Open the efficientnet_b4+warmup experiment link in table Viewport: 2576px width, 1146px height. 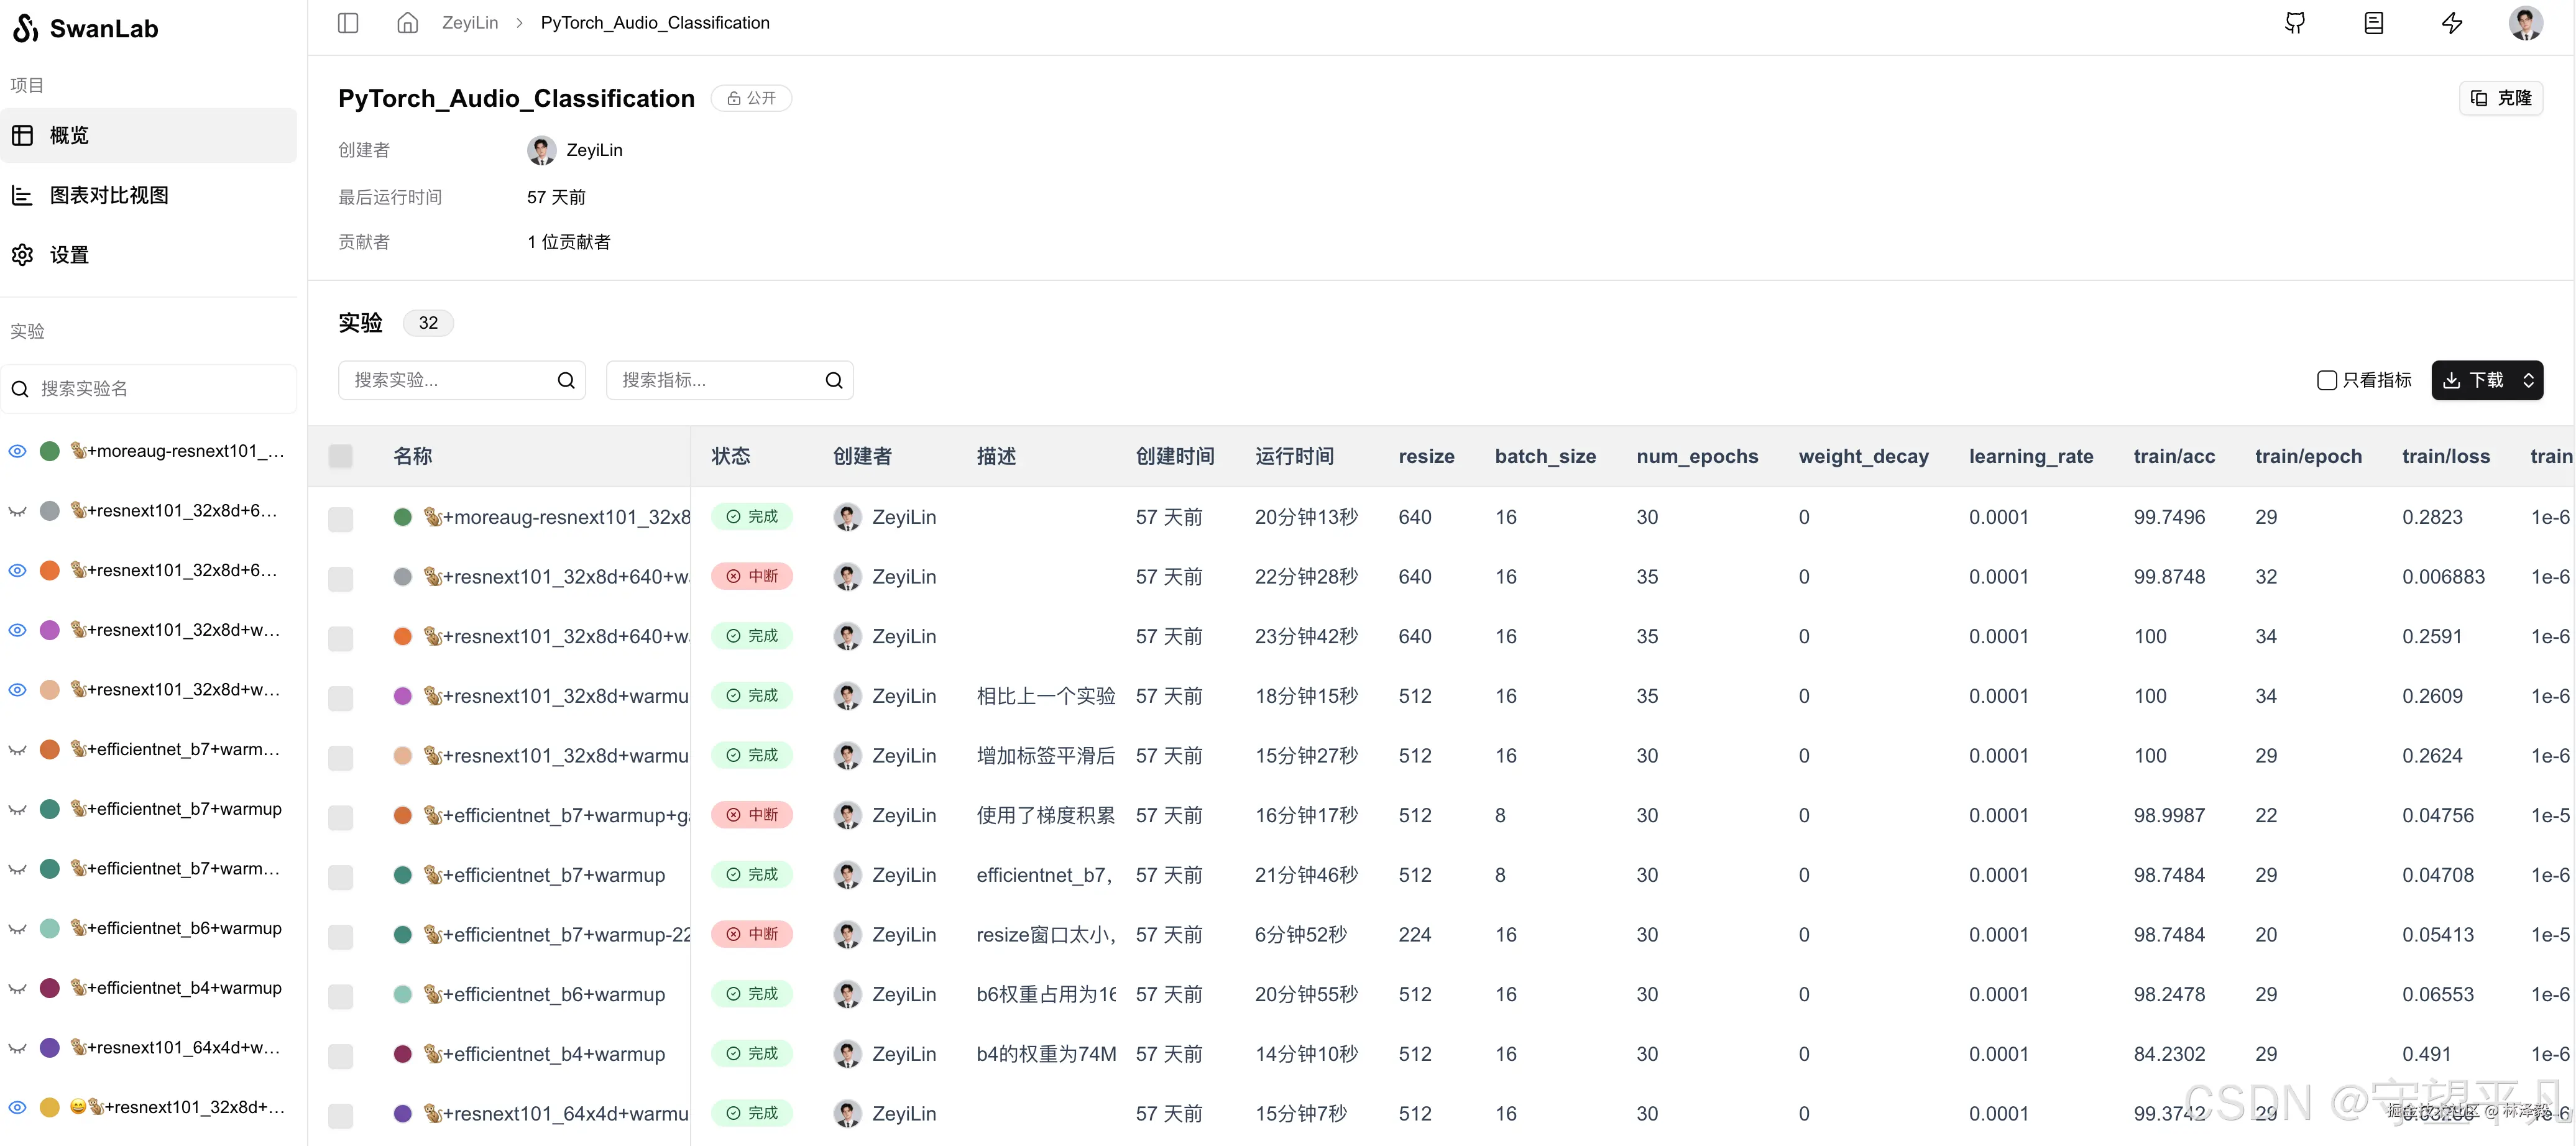(553, 1054)
